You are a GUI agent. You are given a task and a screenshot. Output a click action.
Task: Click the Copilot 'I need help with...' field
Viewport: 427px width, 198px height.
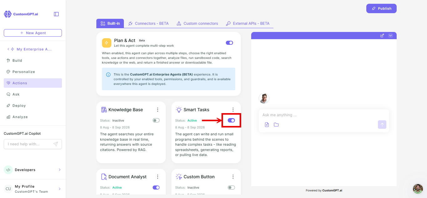[x=33, y=144]
